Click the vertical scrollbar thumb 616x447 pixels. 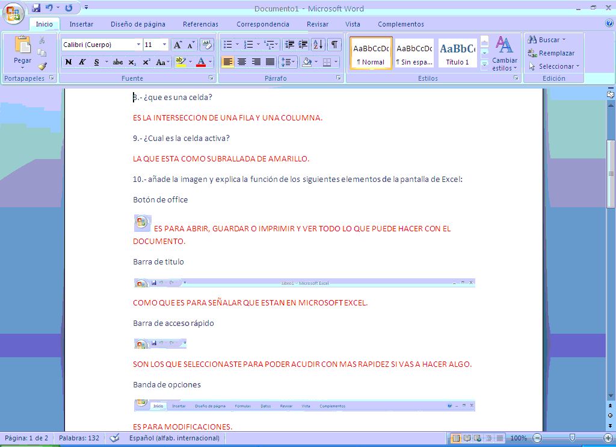[x=611, y=174]
